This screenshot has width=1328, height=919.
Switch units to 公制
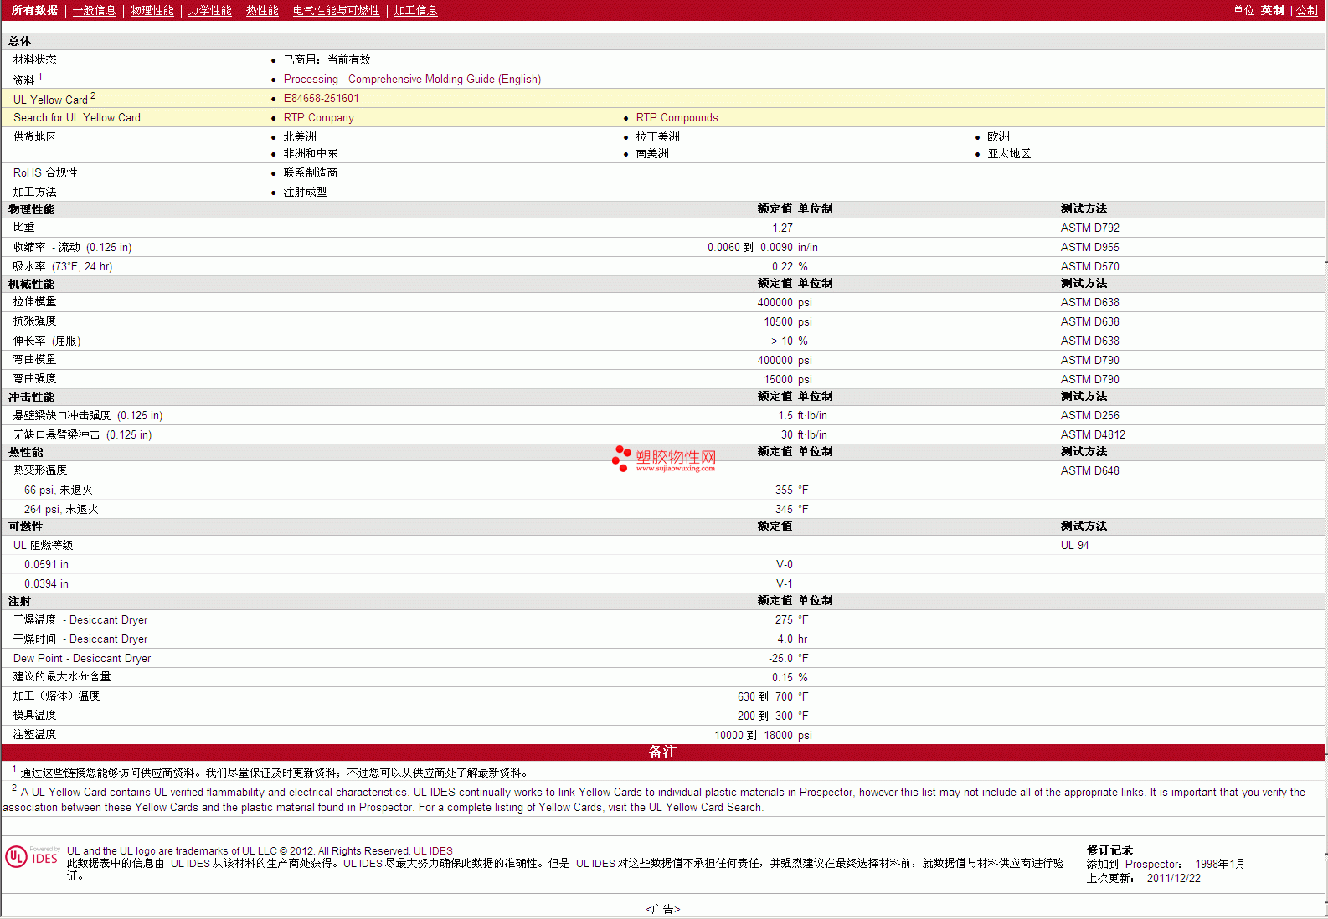point(1307,10)
